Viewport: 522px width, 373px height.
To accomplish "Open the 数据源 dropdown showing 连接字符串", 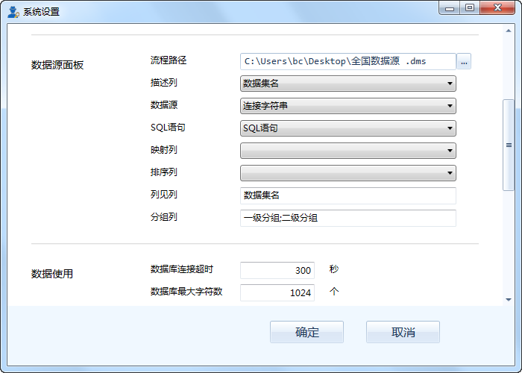I will [x=348, y=106].
